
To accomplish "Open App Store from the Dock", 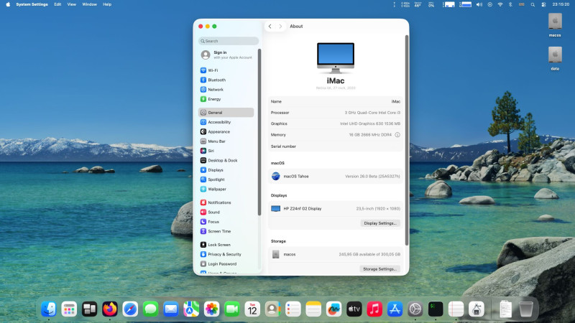I will 395,309.
